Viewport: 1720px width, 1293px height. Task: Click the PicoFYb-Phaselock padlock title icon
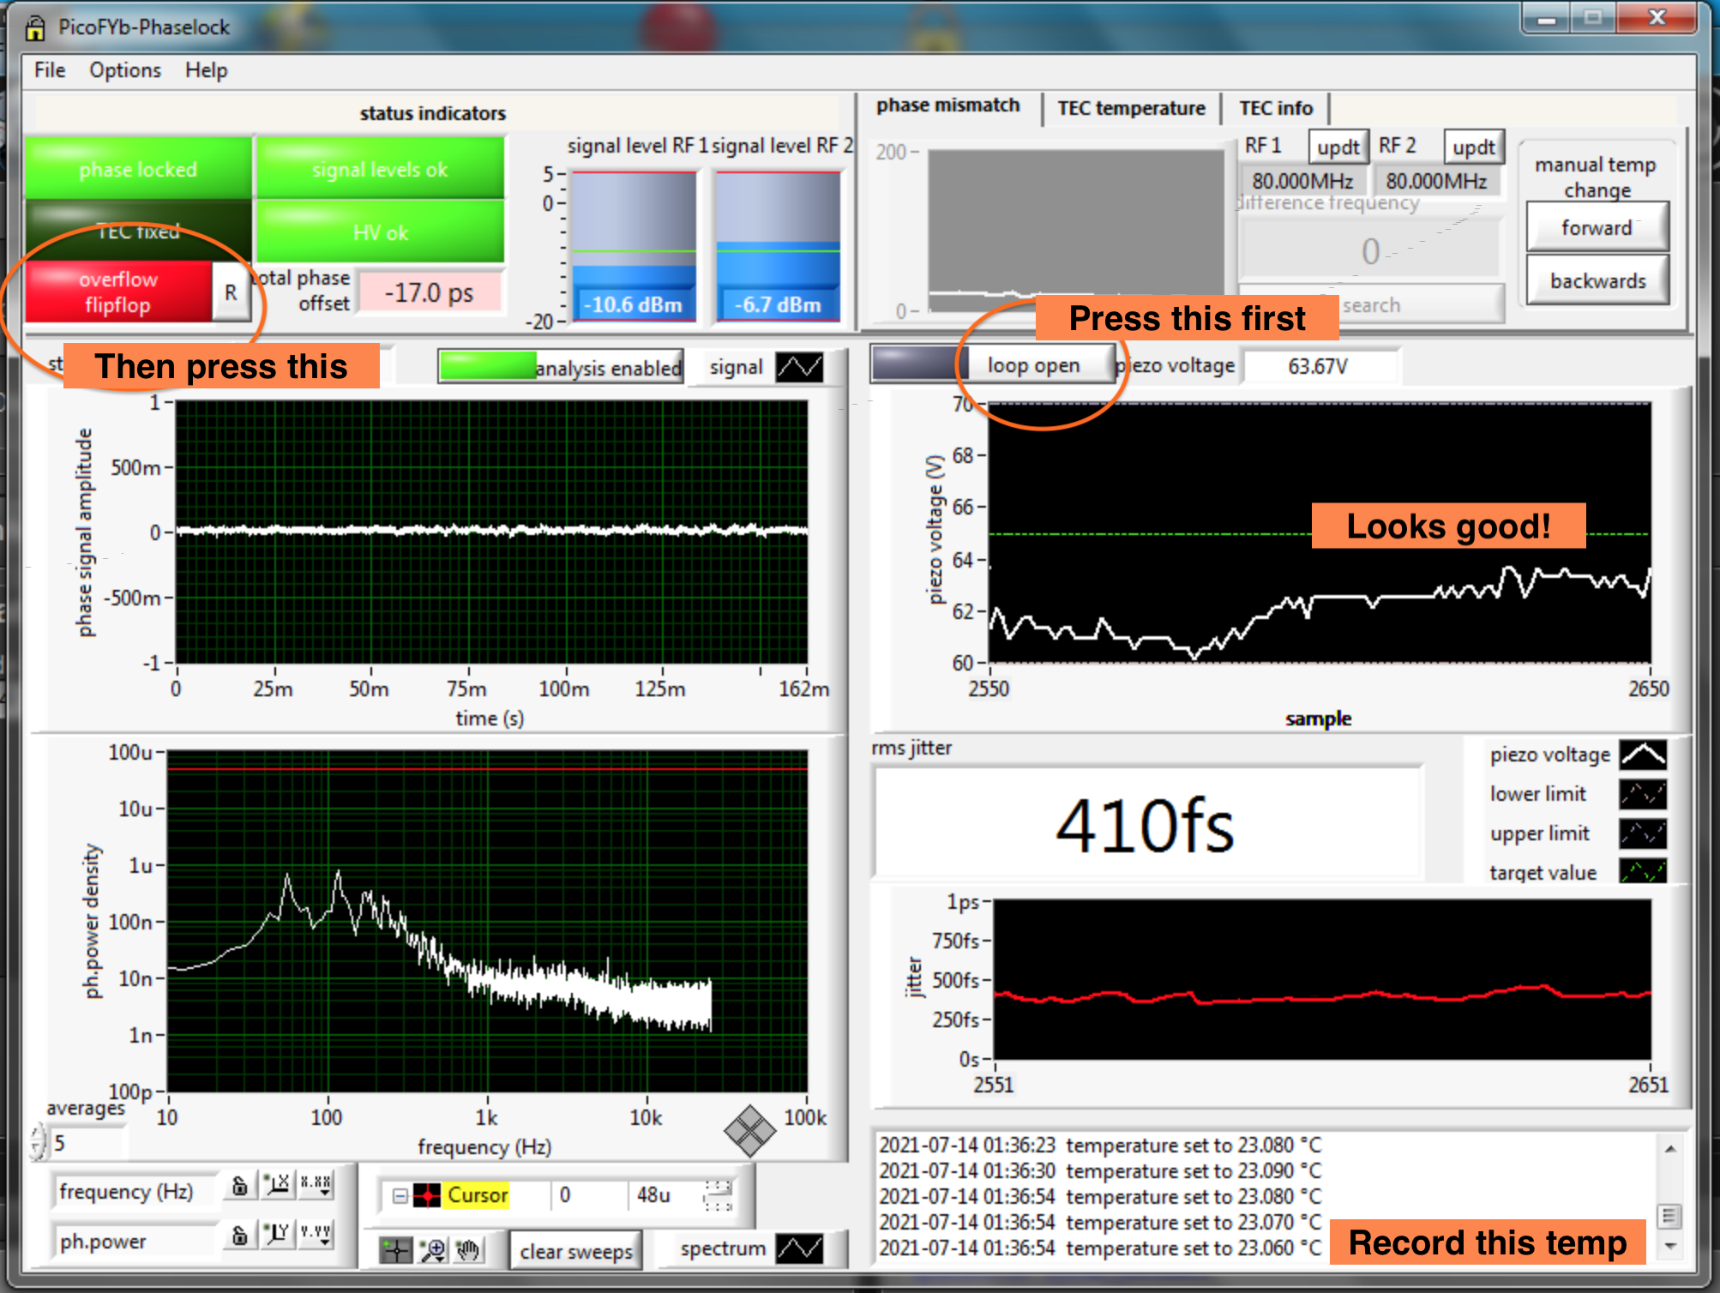(35, 27)
